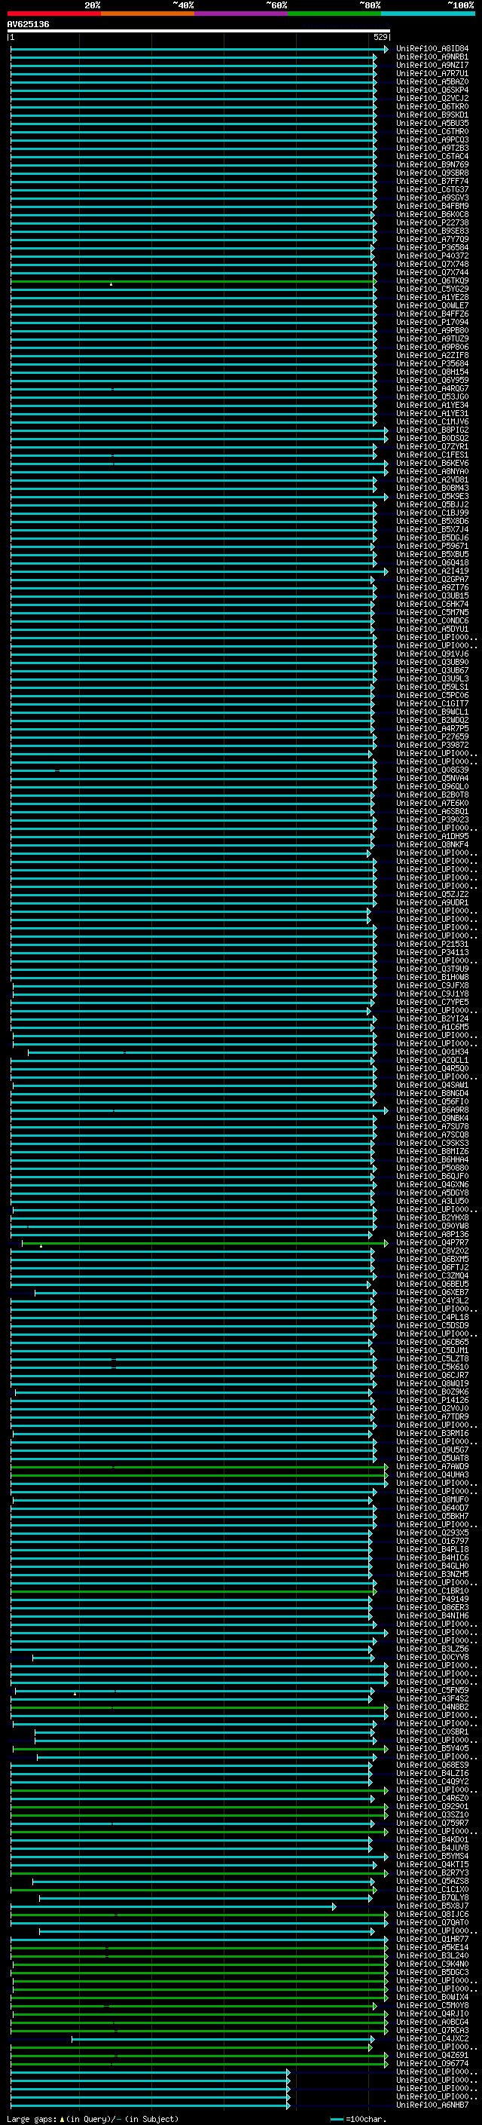
Task: Open hit UniRef100_A9NRB1
Action: point(432,57)
